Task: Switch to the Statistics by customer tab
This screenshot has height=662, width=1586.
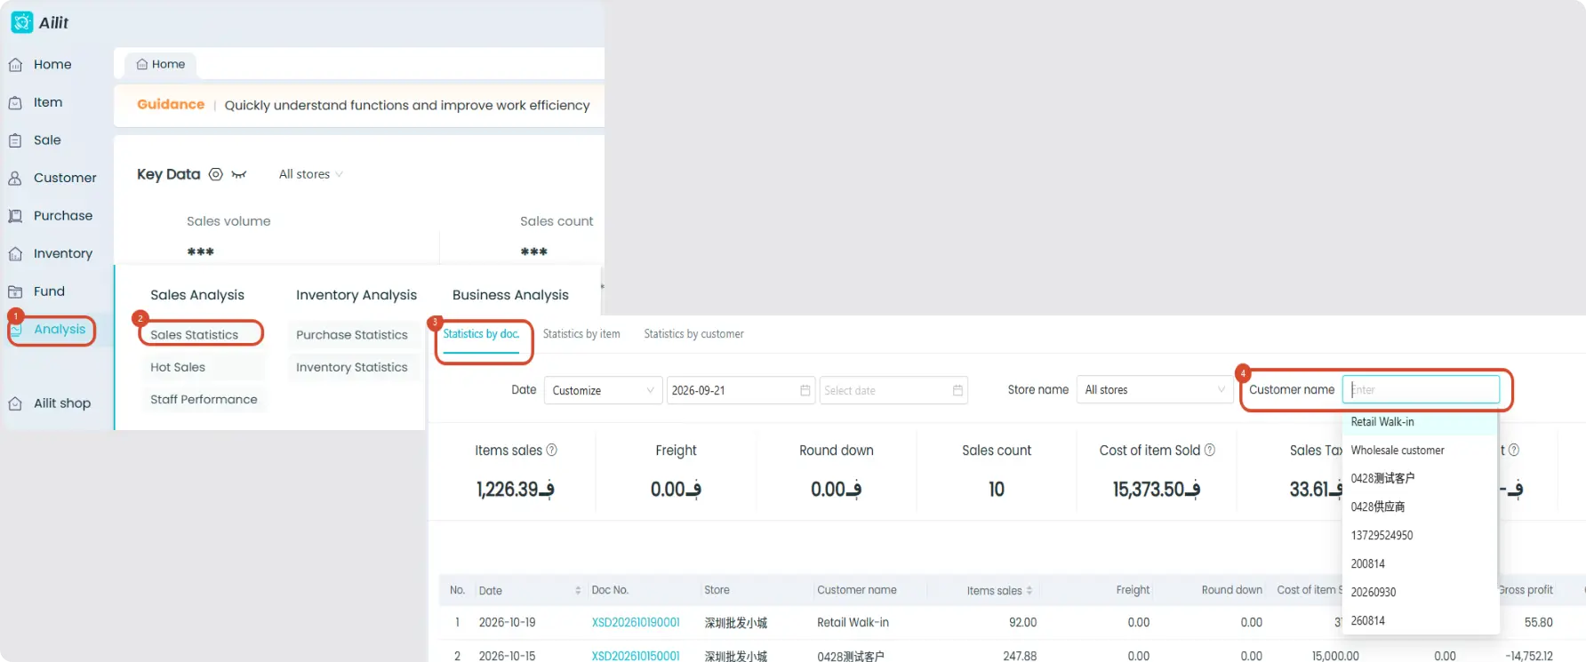Action: 693,334
